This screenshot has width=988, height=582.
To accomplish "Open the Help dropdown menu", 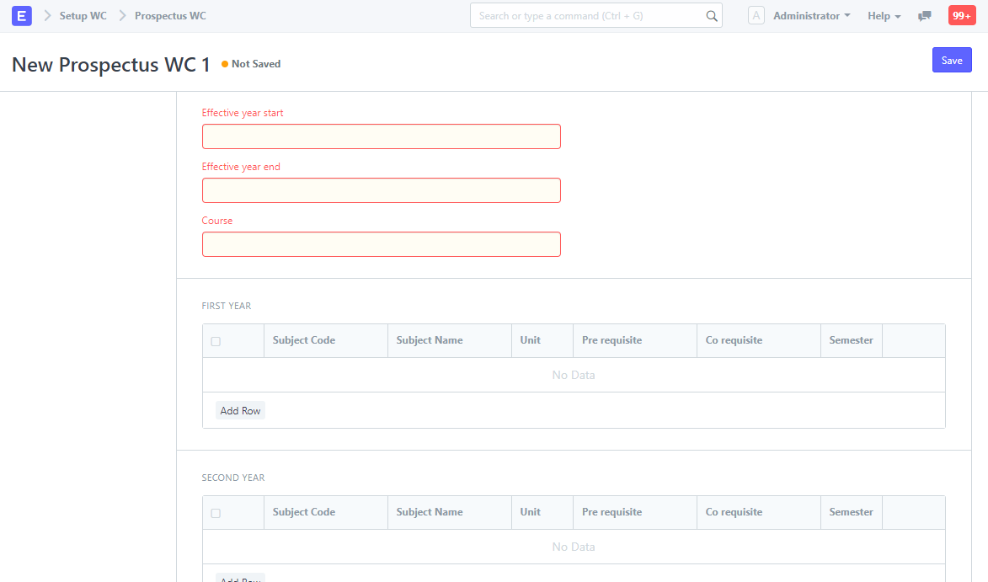I will click(884, 16).
